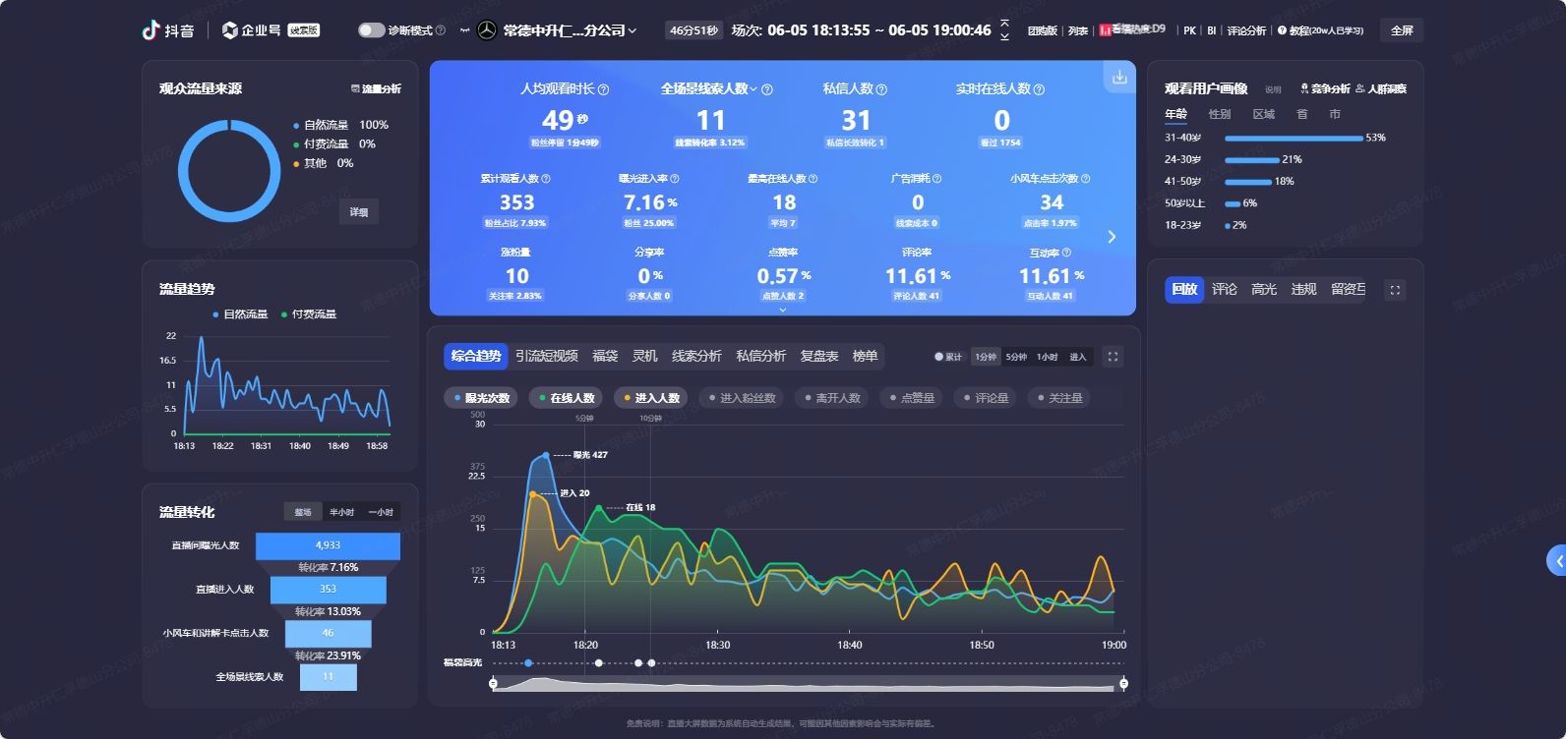Enable 离开人数 series on the chart
1566x739 pixels.
pos(832,398)
